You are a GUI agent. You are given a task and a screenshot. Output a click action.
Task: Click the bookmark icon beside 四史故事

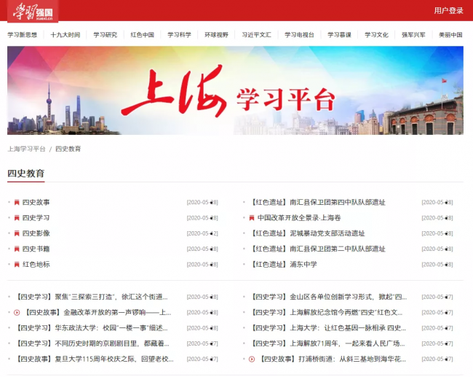tap(17, 202)
